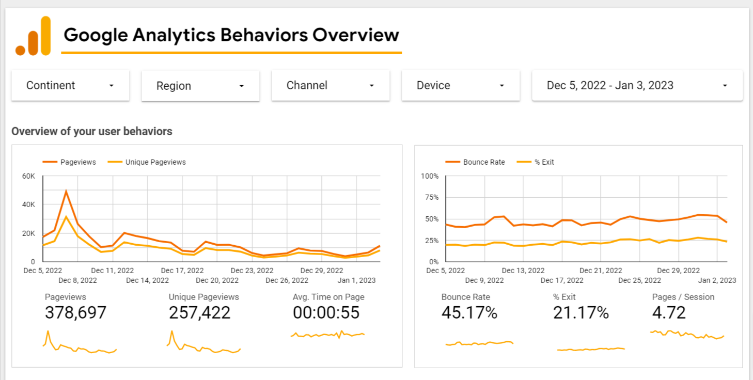Click the 21.17% Exit scorecard value

coord(581,313)
